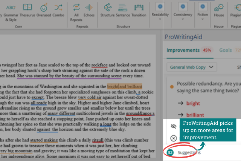Screen dimensions: 241x161
Task: Click the 45% improvements score badge
Action: point(207,50)
